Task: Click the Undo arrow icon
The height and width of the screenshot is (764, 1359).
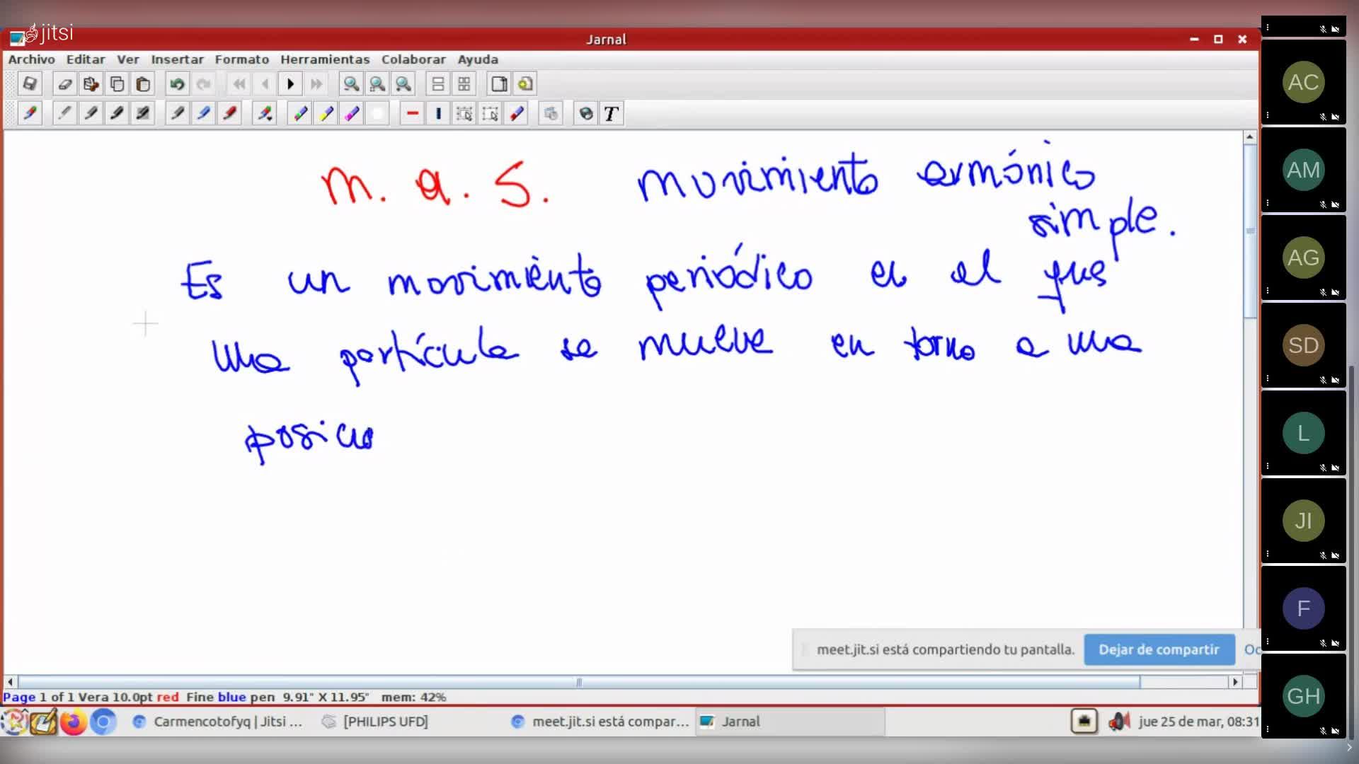Action: tap(177, 84)
